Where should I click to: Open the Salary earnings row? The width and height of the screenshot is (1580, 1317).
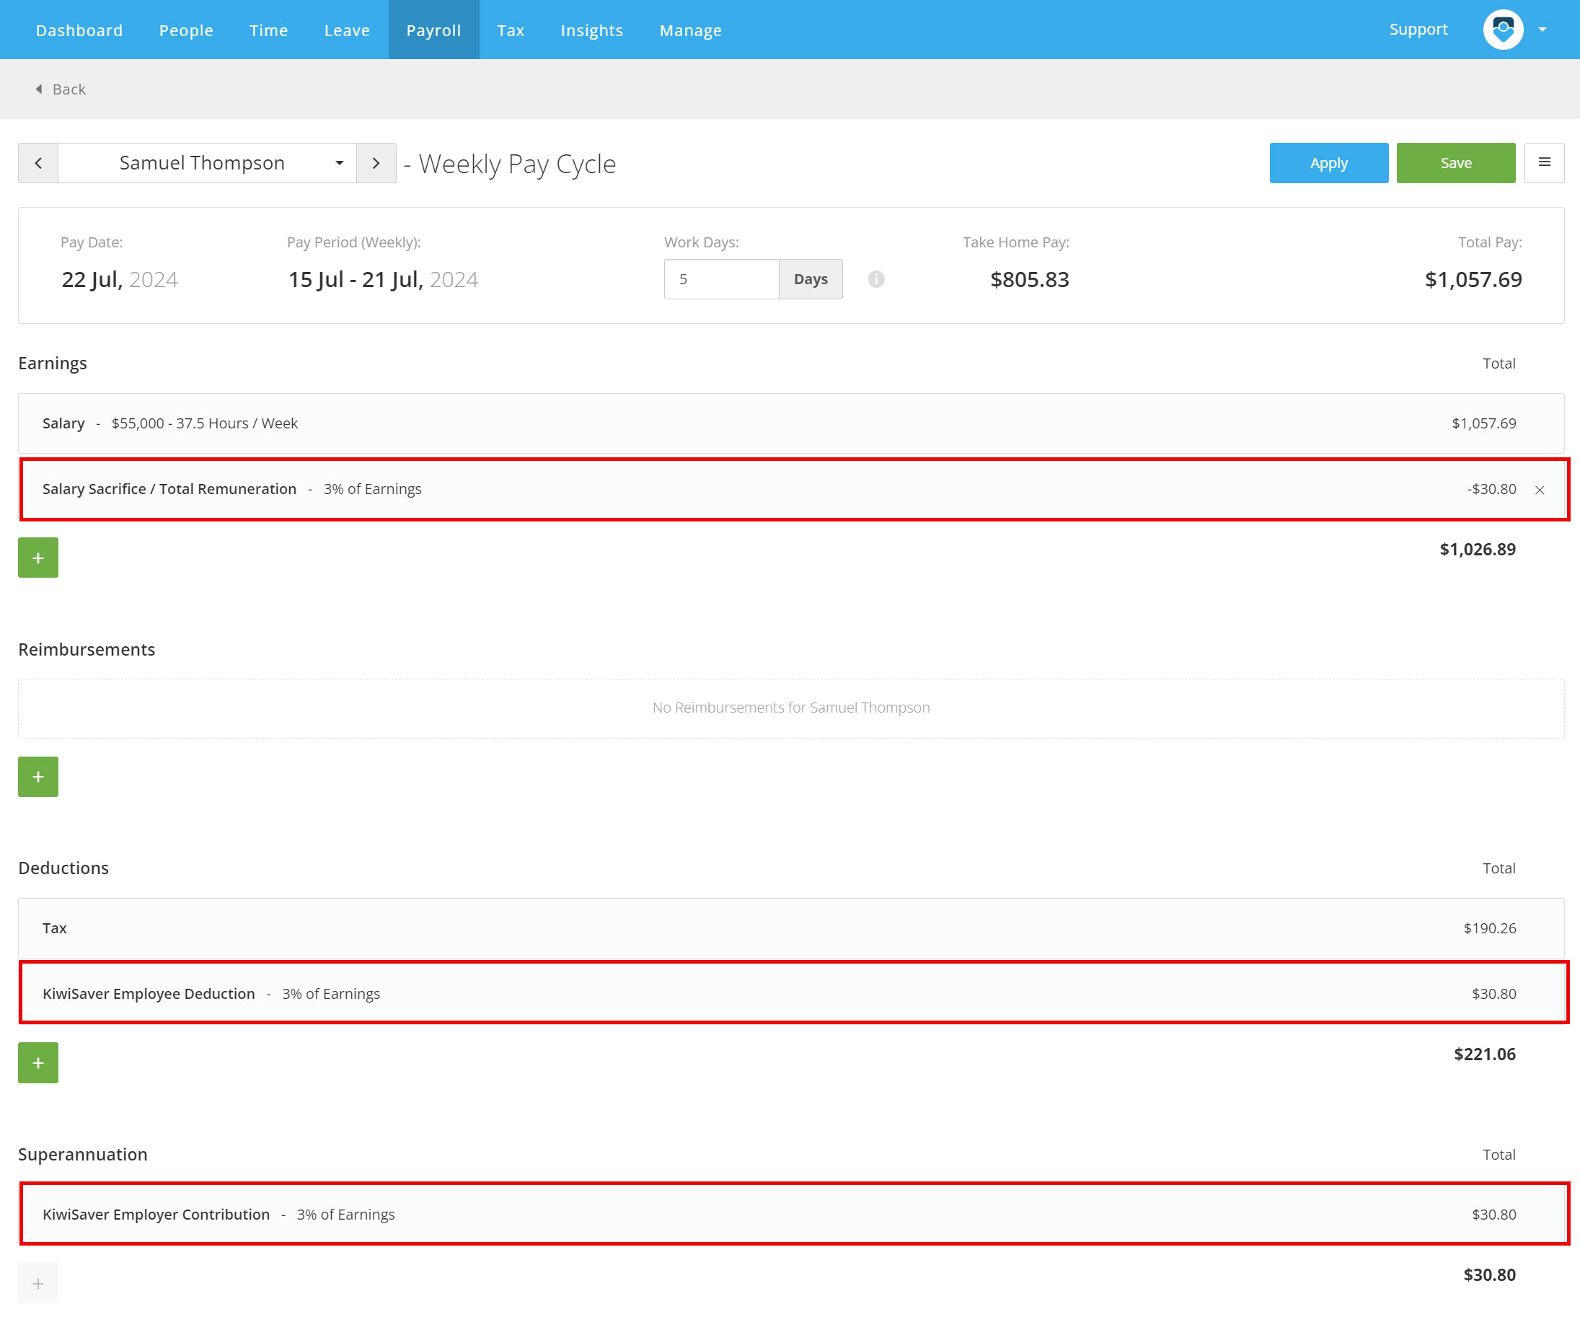[791, 423]
